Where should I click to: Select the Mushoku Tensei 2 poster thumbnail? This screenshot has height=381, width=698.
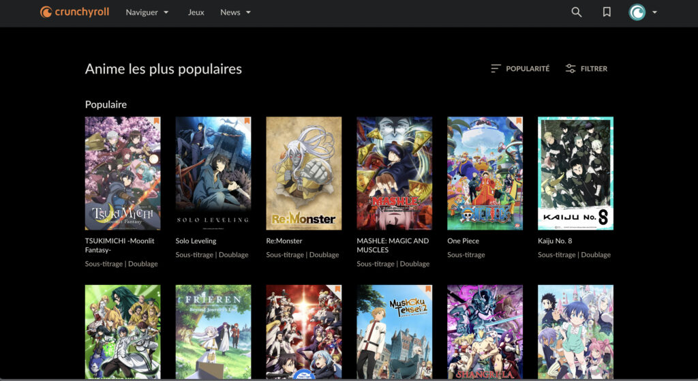point(395,332)
